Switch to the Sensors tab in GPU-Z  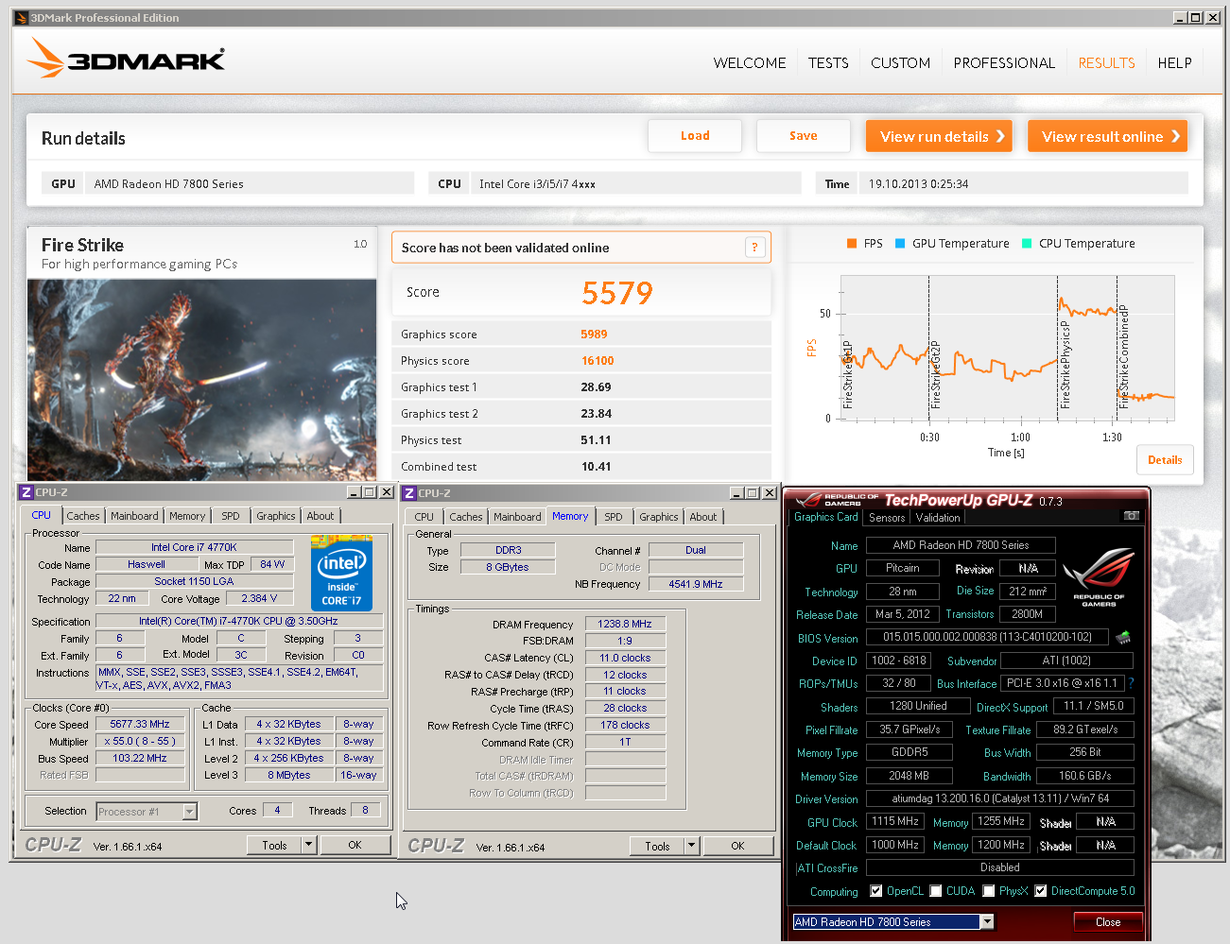pos(887,518)
